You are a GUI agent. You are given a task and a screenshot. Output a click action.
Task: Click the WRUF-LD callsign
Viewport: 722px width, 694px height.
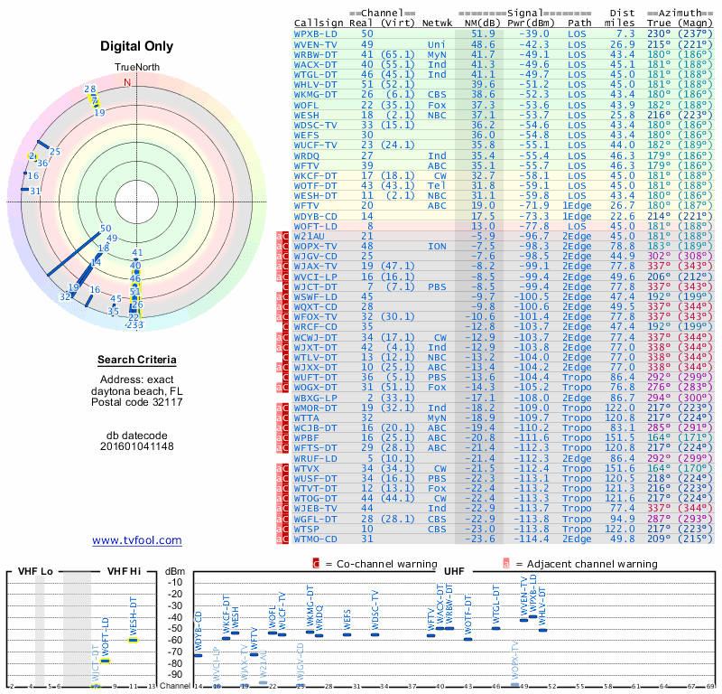click(315, 458)
